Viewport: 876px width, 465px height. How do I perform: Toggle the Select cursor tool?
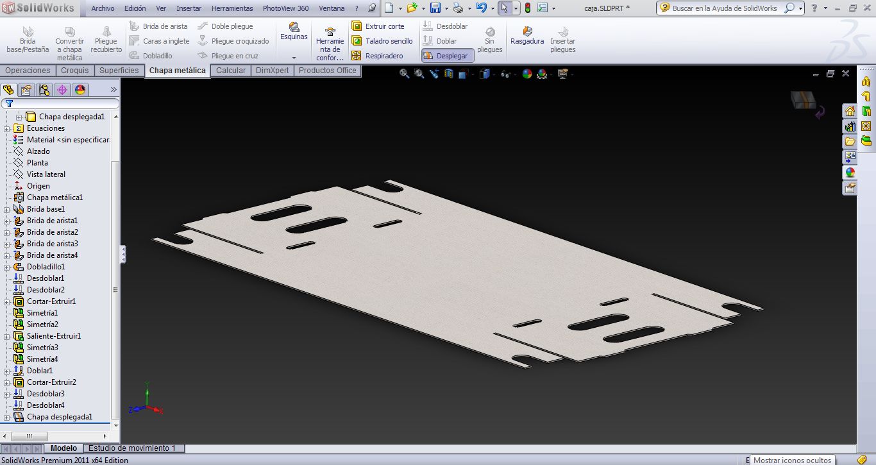point(504,8)
